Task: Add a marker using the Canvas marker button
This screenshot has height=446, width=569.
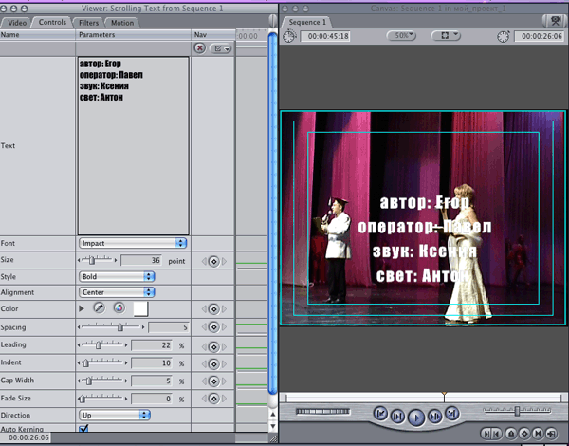Action: (511, 434)
